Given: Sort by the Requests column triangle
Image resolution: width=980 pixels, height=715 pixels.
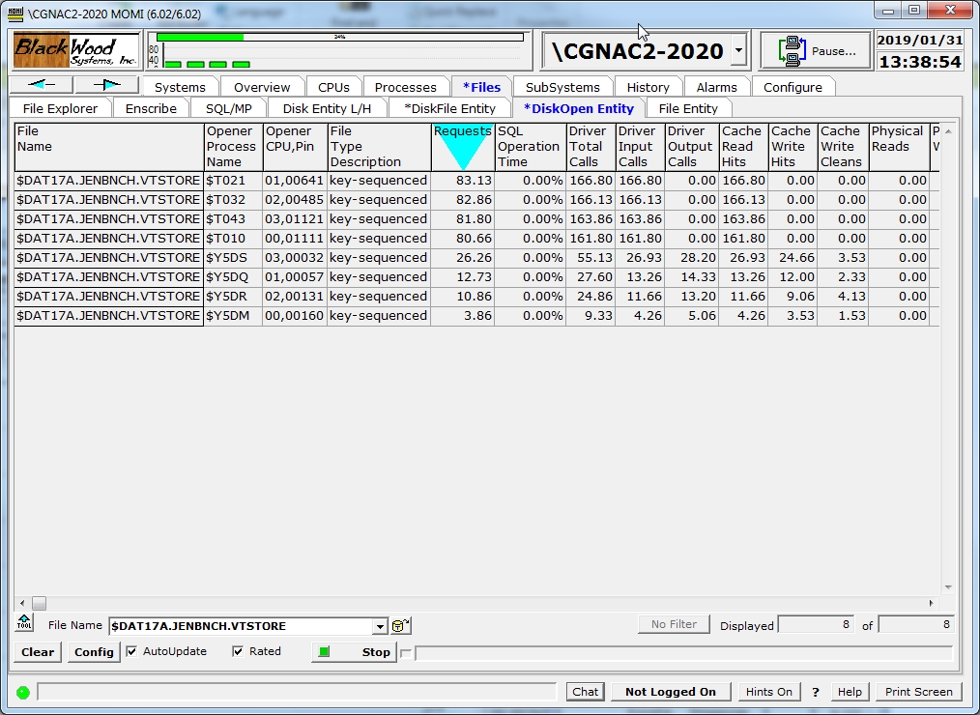Looking at the screenshot, I should coord(462,151).
